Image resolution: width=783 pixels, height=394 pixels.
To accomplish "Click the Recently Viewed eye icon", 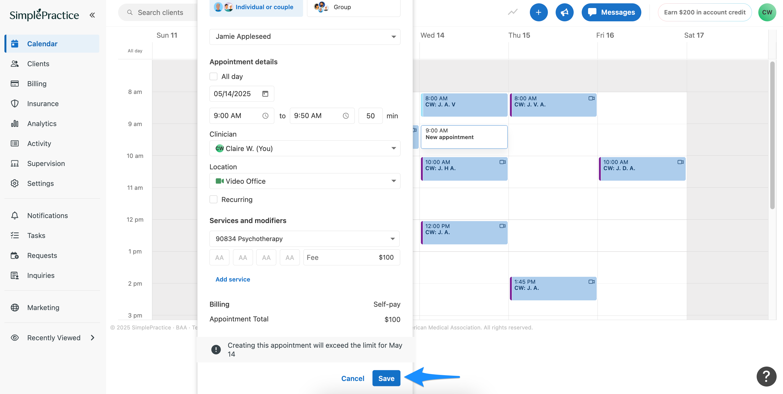I will click(x=15, y=338).
